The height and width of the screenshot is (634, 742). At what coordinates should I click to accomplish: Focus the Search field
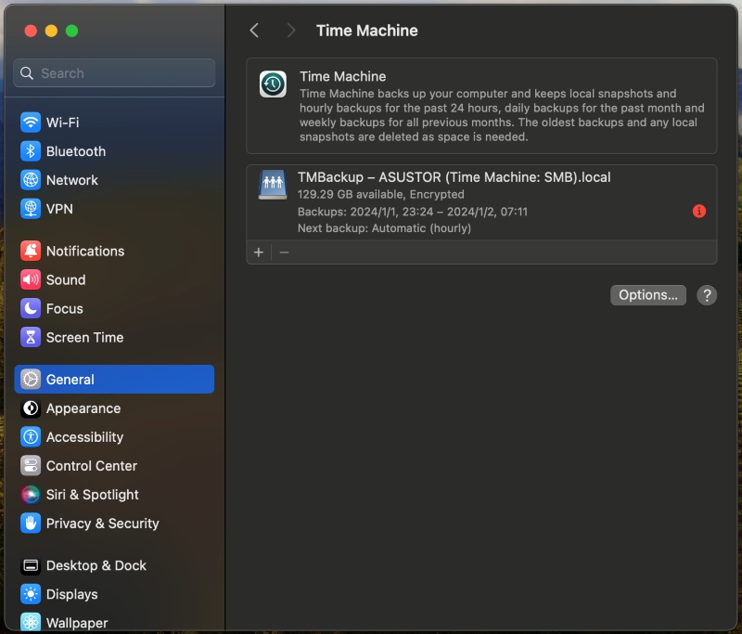pyautogui.click(x=114, y=73)
